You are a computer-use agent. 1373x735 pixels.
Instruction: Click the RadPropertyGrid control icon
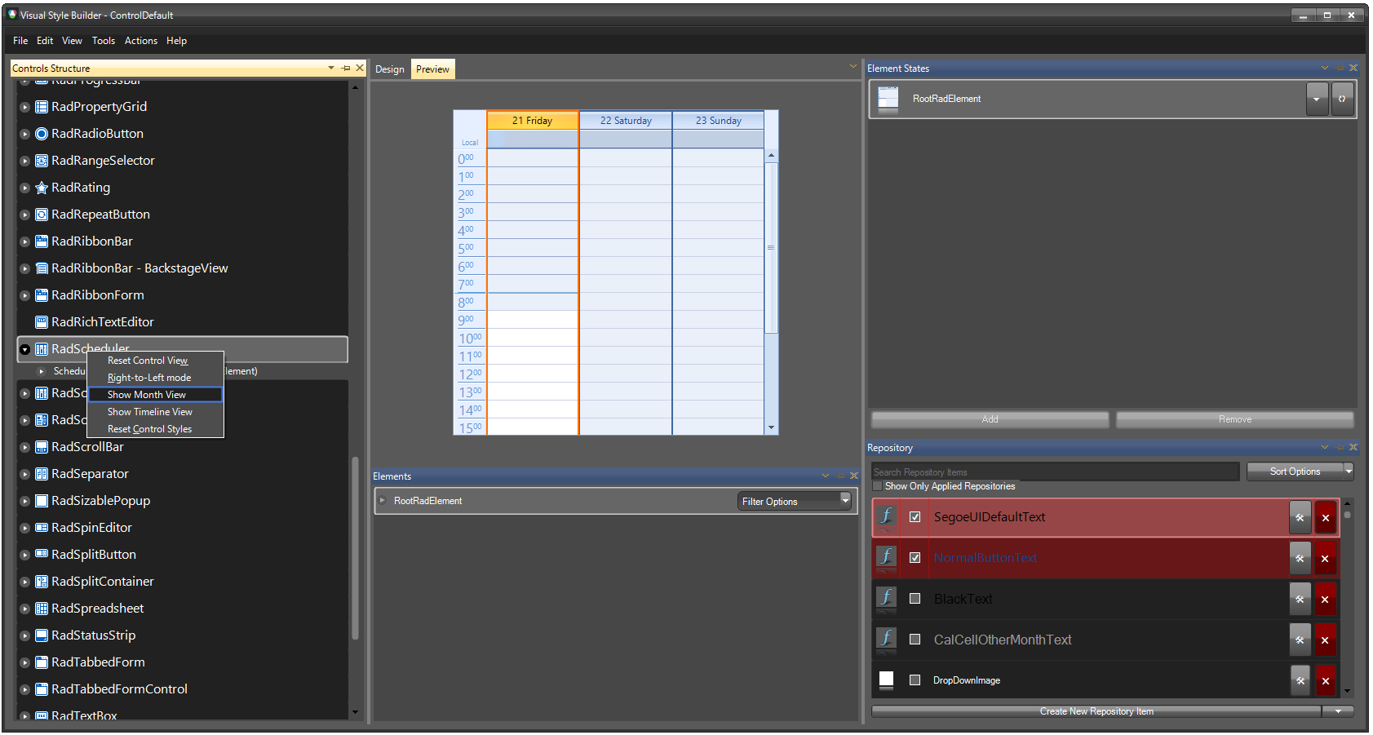click(x=42, y=107)
